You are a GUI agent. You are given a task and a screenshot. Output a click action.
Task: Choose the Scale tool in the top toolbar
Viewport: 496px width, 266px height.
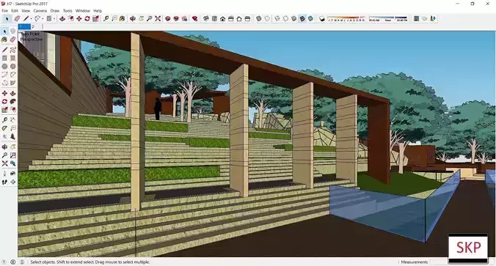point(95,18)
